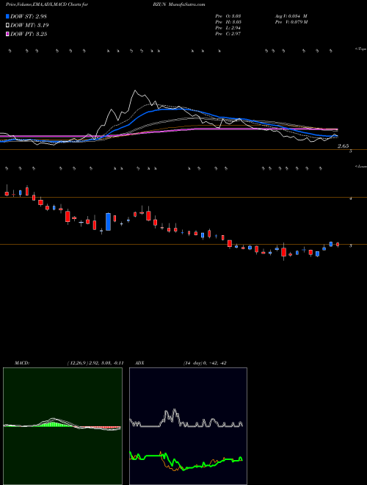This screenshot has height=485, width=367.
Task: Select the 'DOW ST: 2.98' legend text
Action: coord(29,17)
